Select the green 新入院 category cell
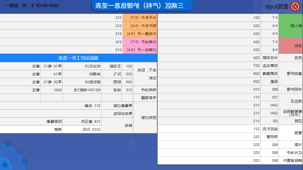Viewport: 303px width, 170px height. coord(291,26)
